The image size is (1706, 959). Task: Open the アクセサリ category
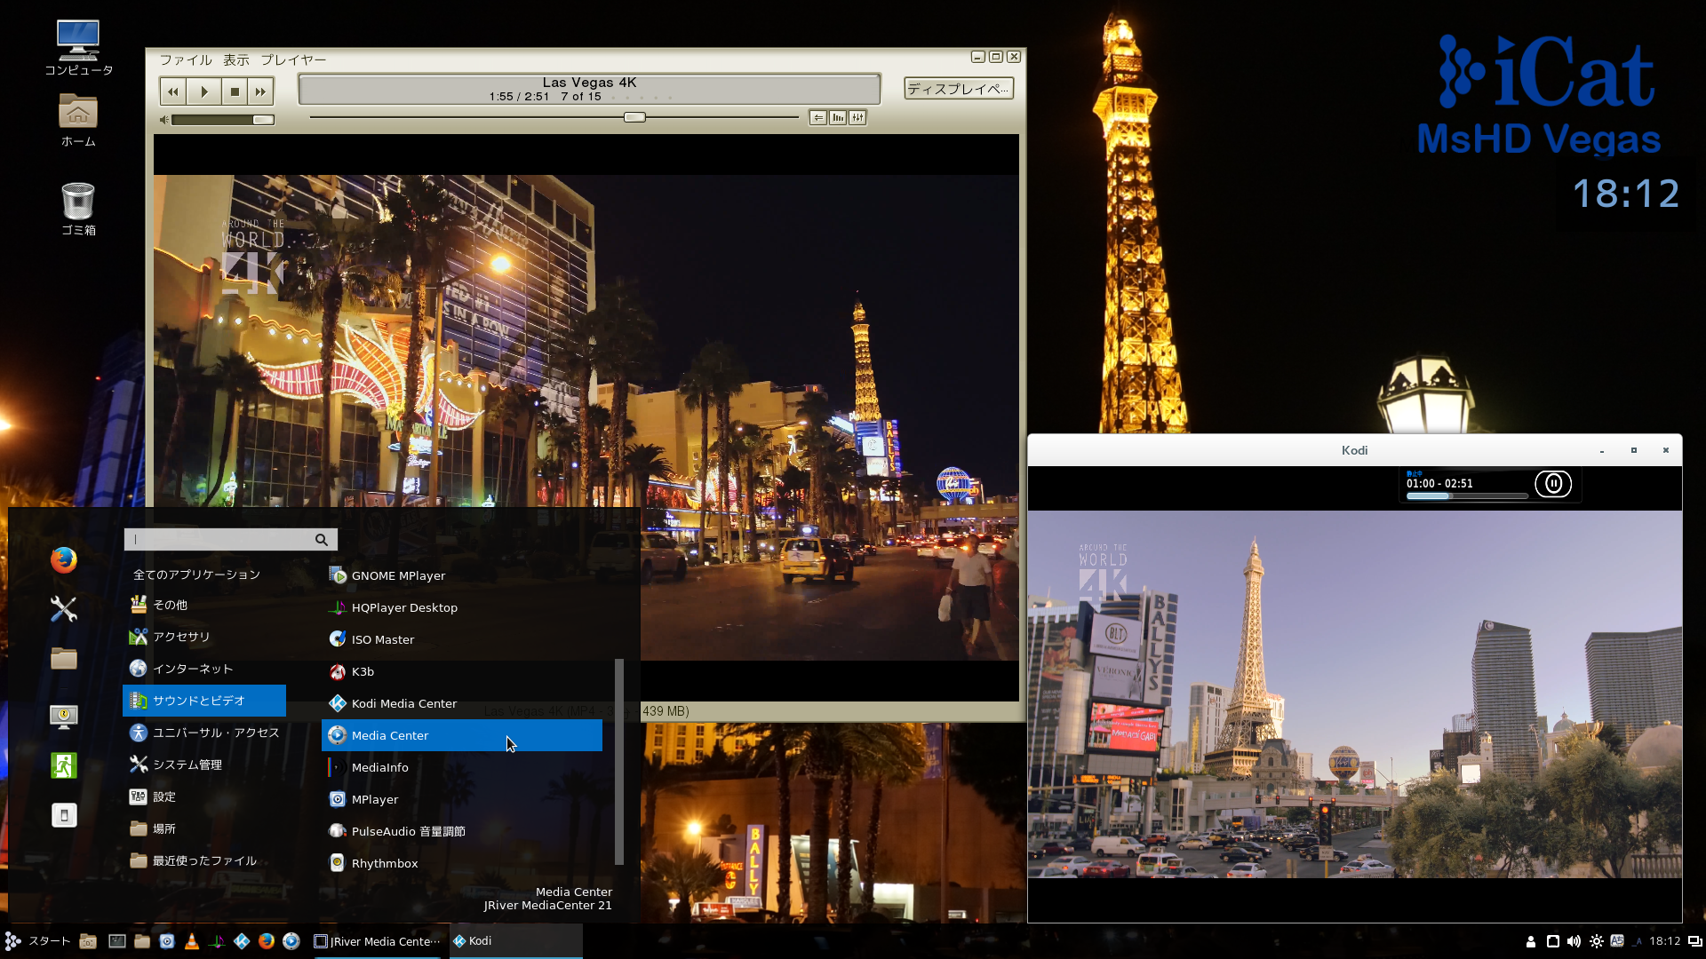tap(204, 637)
